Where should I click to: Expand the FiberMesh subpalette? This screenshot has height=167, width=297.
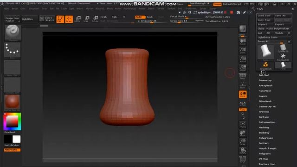(x=265, y=101)
